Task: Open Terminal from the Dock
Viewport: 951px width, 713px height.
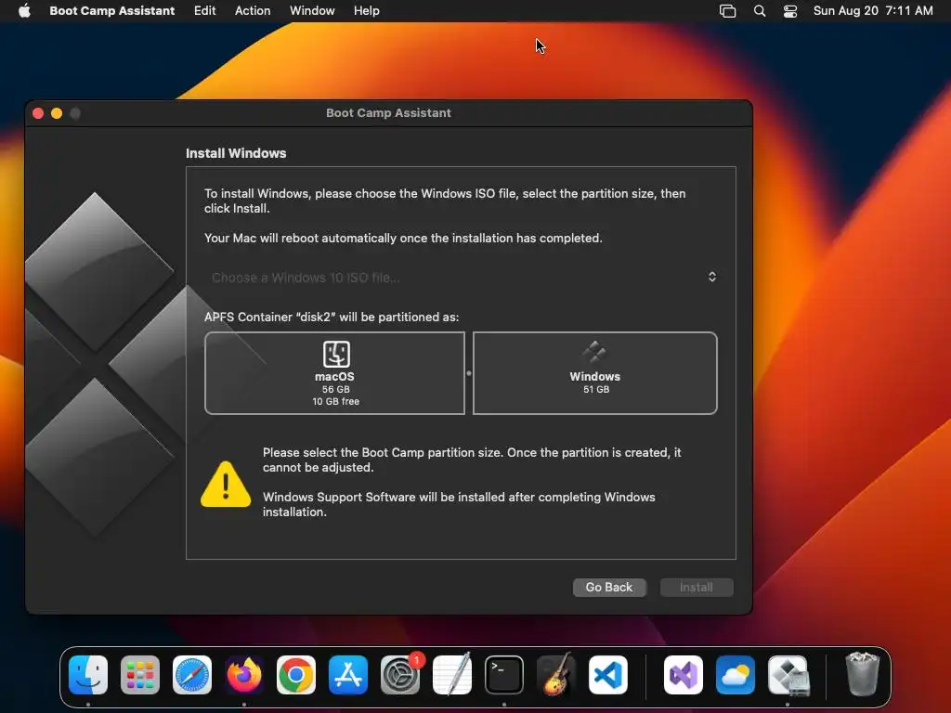Action: [x=504, y=675]
